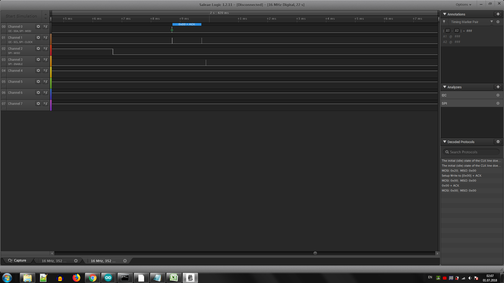Open SPI analyzer settings gear
This screenshot has width=504, height=283.
(x=498, y=104)
